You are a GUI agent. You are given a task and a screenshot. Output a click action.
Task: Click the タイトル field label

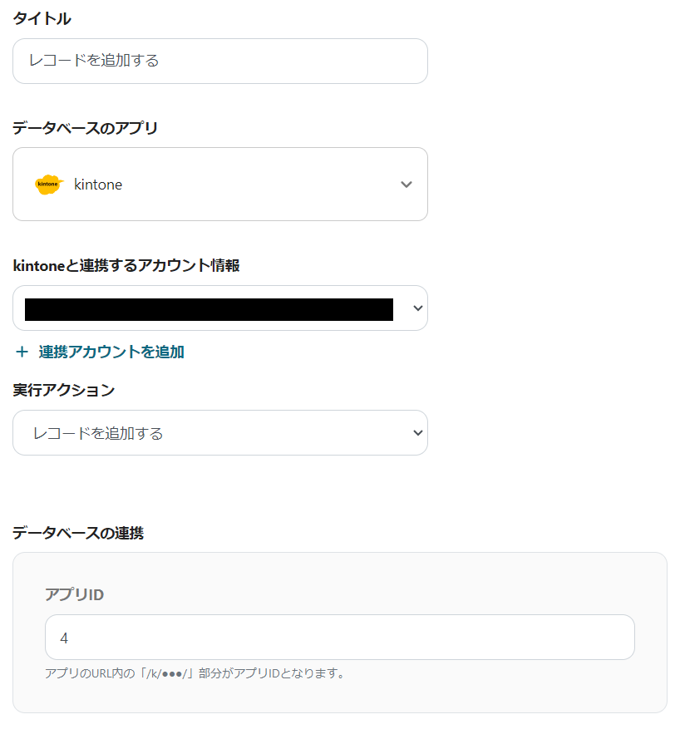pyautogui.click(x=42, y=18)
